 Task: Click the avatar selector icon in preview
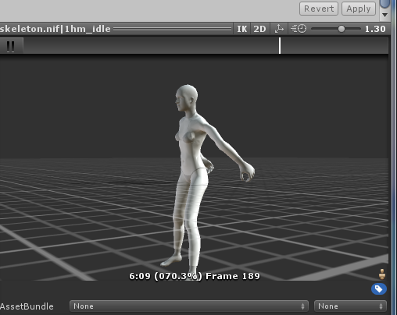tap(382, 274)
